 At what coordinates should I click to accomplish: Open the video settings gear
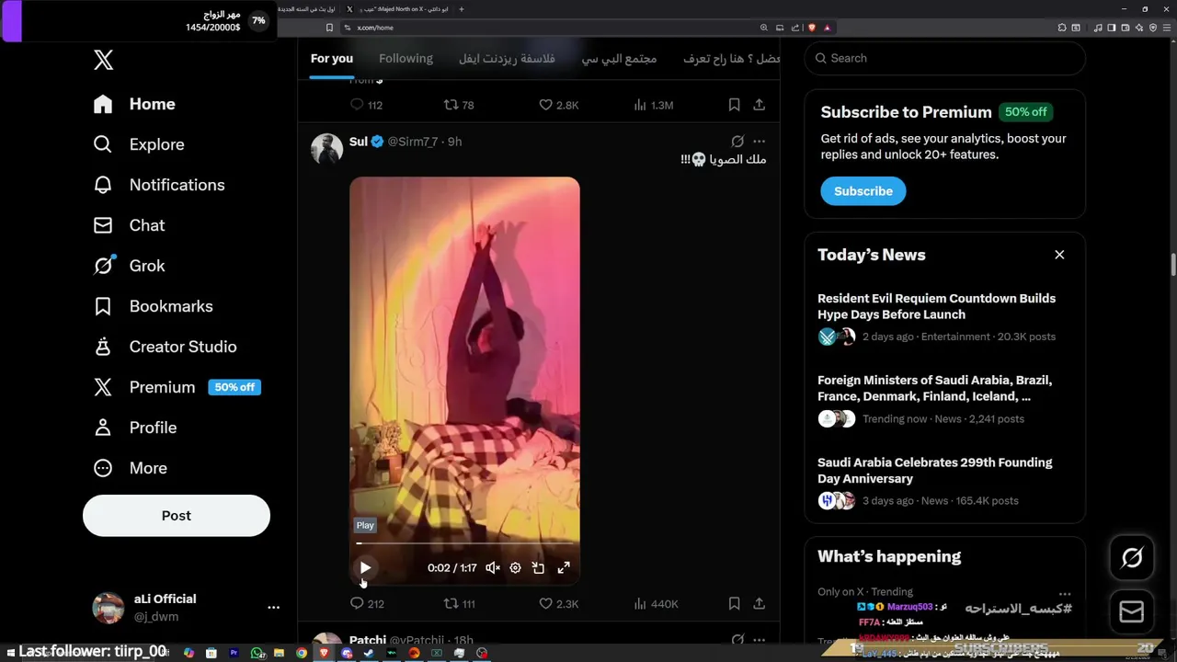[515, 567]
